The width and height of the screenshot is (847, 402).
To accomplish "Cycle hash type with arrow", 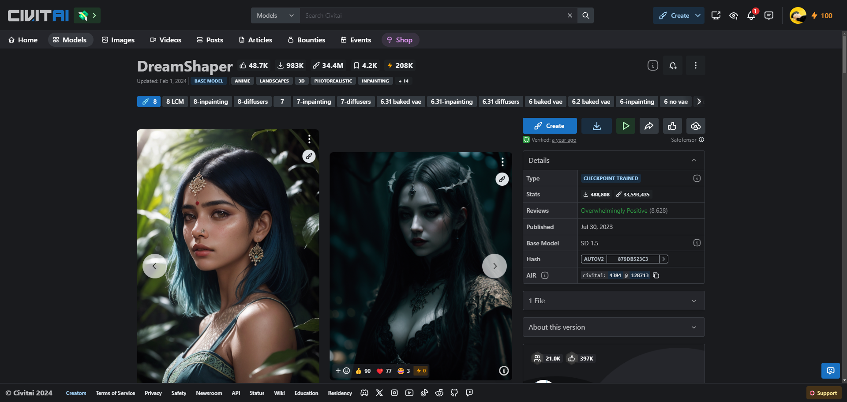I will coord(663,259).
